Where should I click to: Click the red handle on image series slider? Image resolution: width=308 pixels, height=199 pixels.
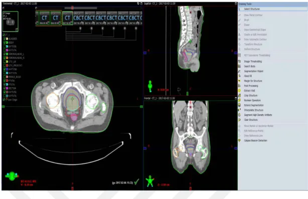(72, 8)
